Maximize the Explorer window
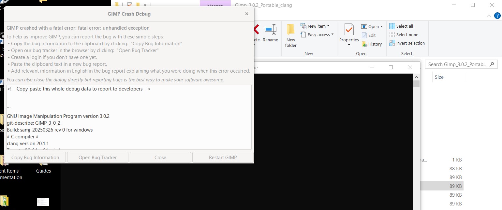The width and height of the screenshot is (502, 210). tap(473, 5)
